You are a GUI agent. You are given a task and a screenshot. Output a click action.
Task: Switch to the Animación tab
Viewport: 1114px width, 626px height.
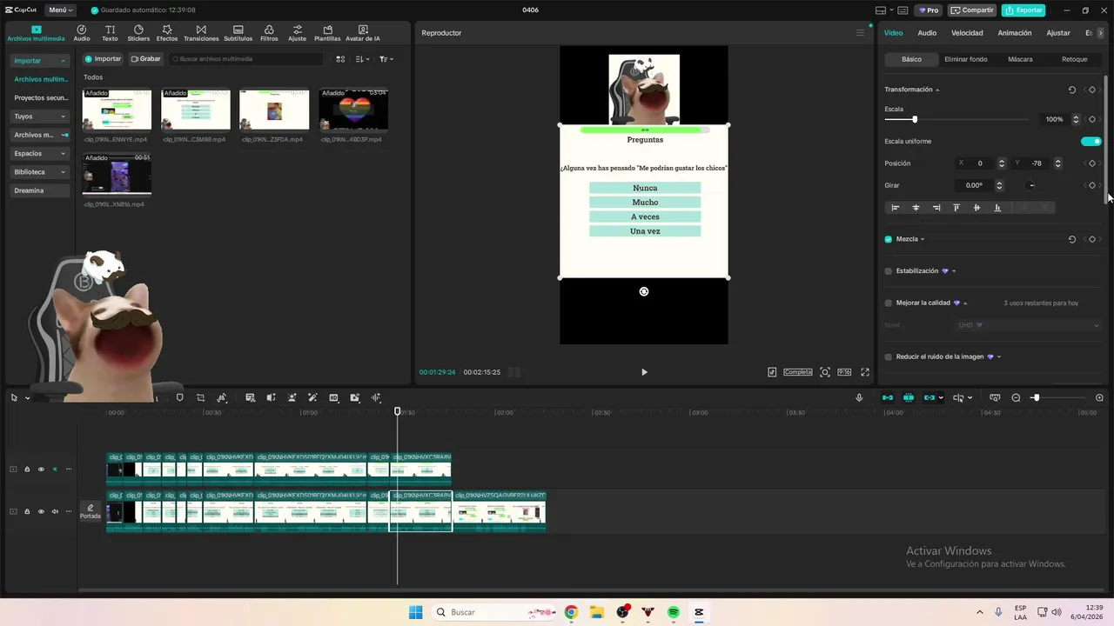1015,33
